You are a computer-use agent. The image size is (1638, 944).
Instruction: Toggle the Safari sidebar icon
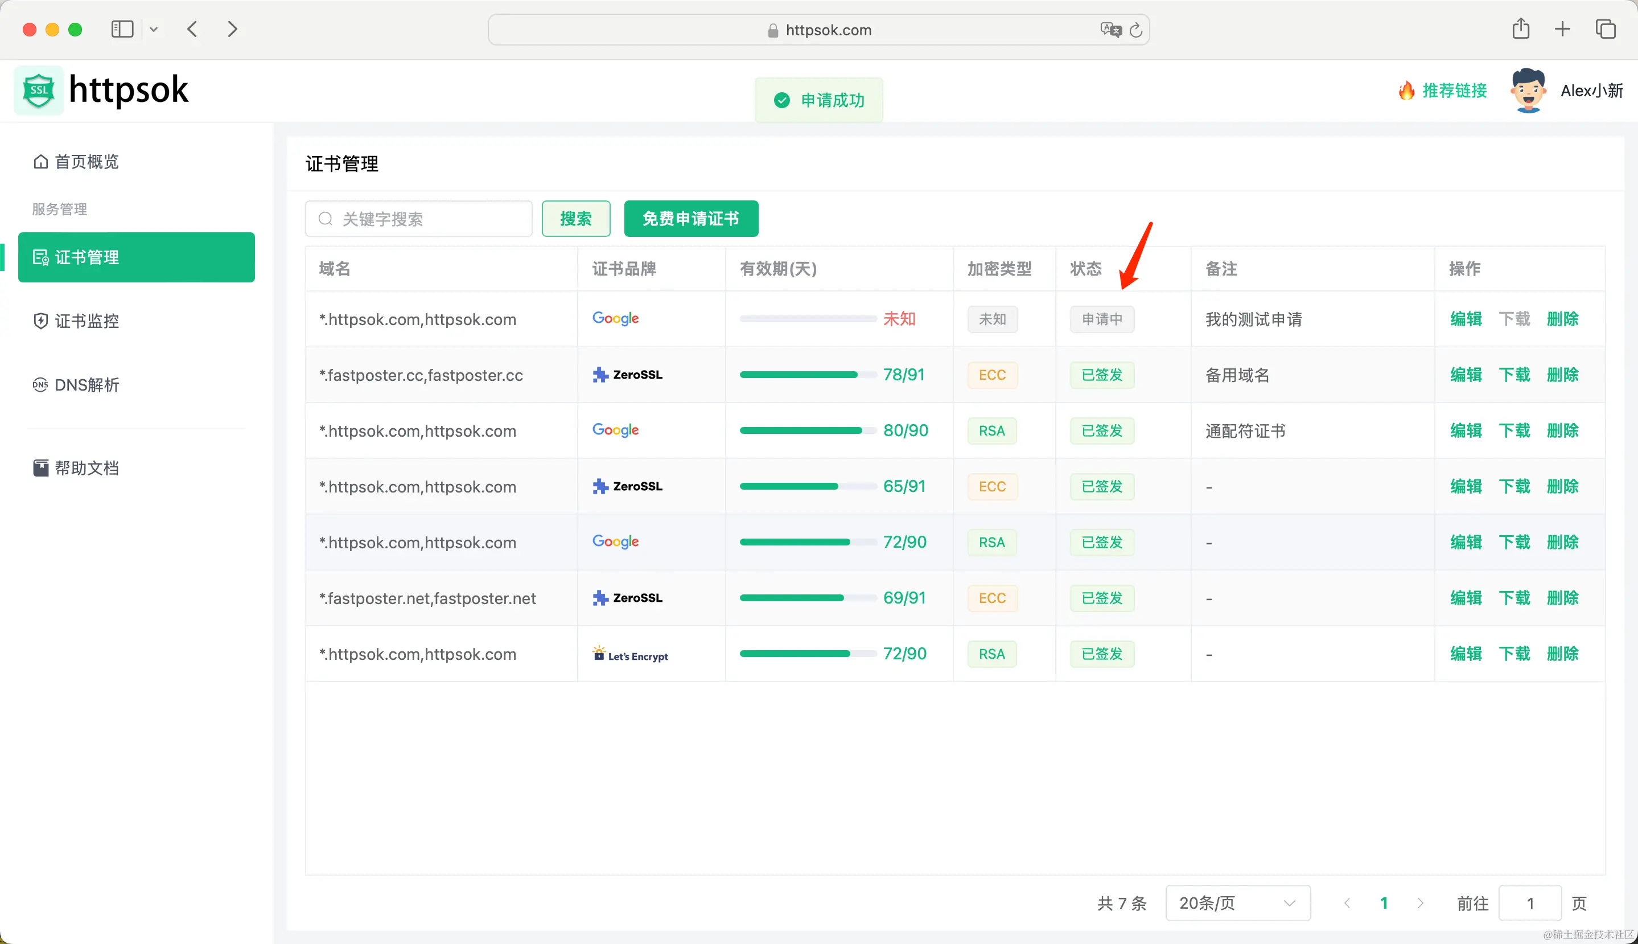pyautogui.click(x=122, y=29)
